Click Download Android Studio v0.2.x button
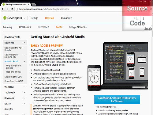This screenshot has height=115, width=153. [117, 99]
